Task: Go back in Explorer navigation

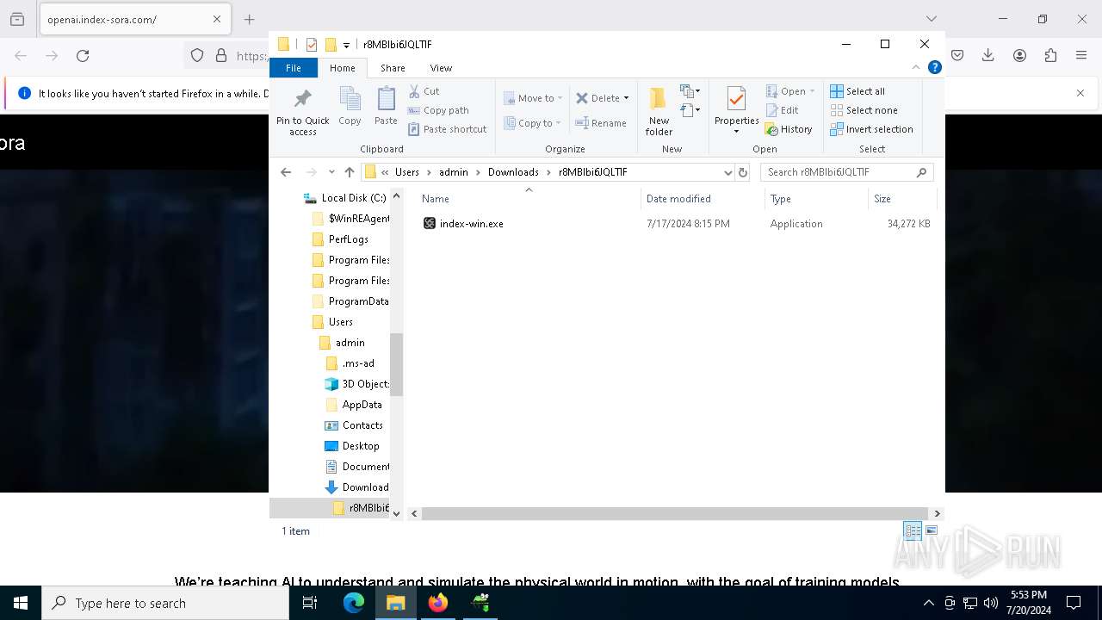Action: (x=286, y=172)
